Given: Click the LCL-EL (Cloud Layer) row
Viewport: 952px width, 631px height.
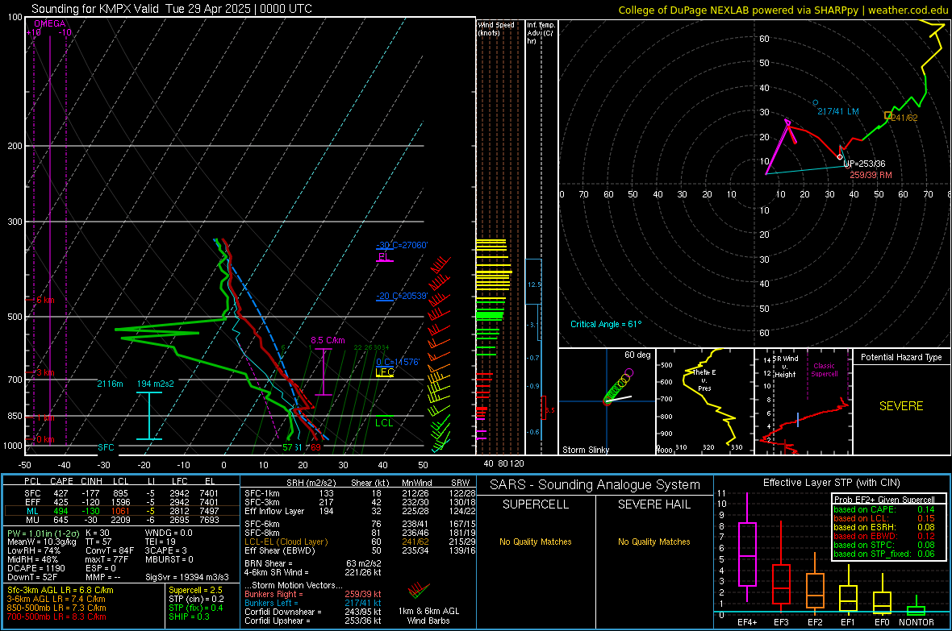Looking at the screenshot, I should [x=360, y=542].
